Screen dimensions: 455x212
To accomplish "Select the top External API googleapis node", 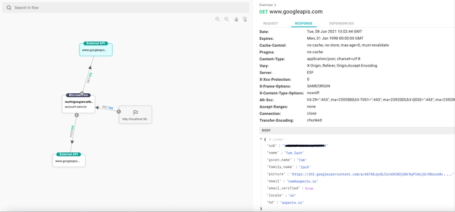I will click(x=96, y=49).
